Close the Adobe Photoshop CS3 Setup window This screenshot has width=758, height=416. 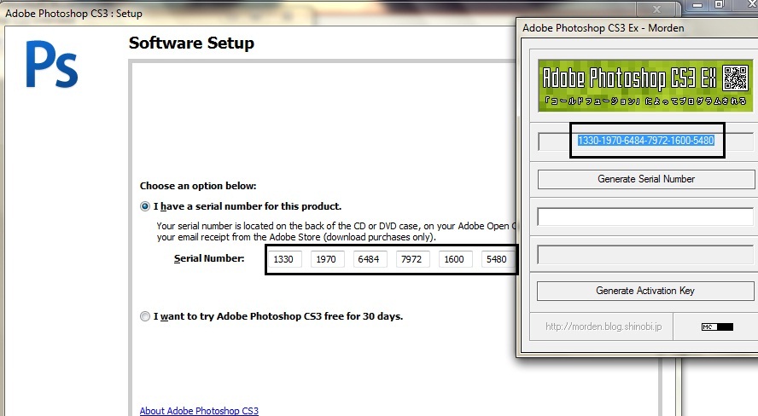click(656, 9)
